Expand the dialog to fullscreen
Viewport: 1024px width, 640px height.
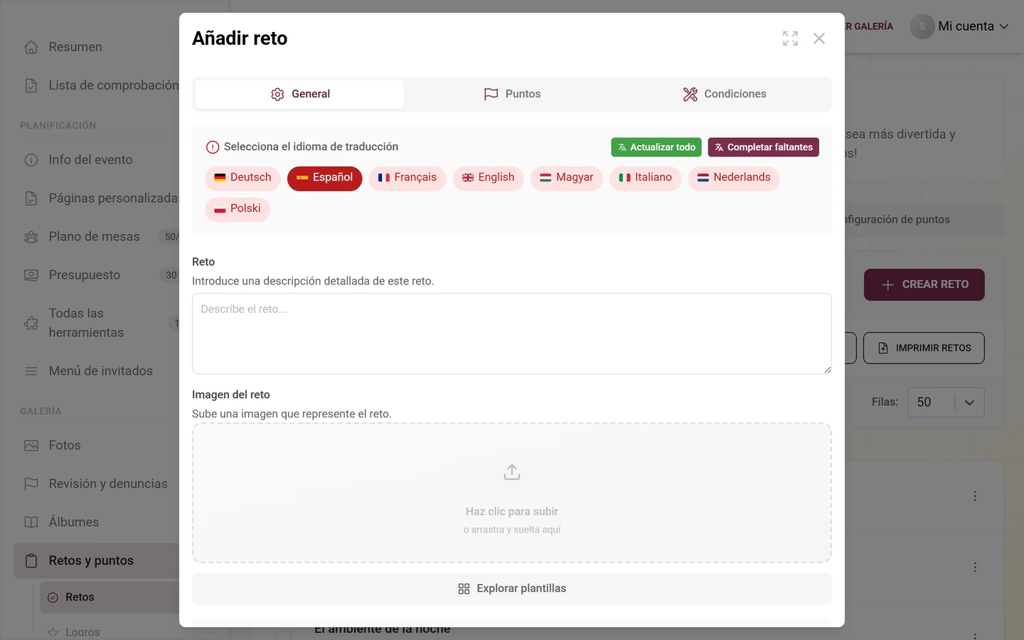(x=790, y=38)
